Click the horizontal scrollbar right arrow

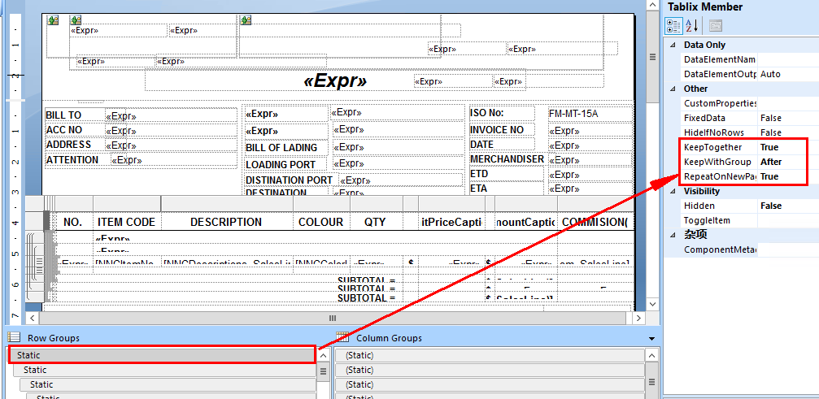[638, 318]
